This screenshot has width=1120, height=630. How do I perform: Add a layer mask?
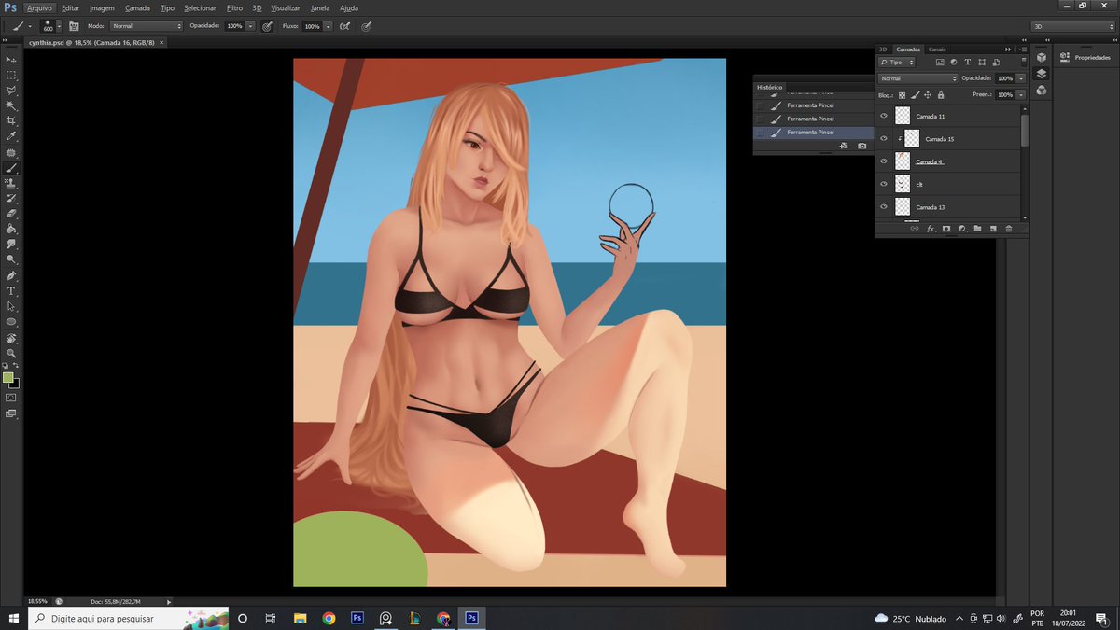945,229
